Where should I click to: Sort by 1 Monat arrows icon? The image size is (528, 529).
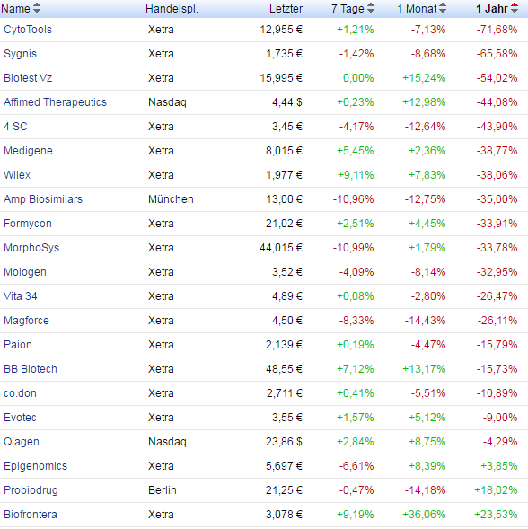click(443, 8)
